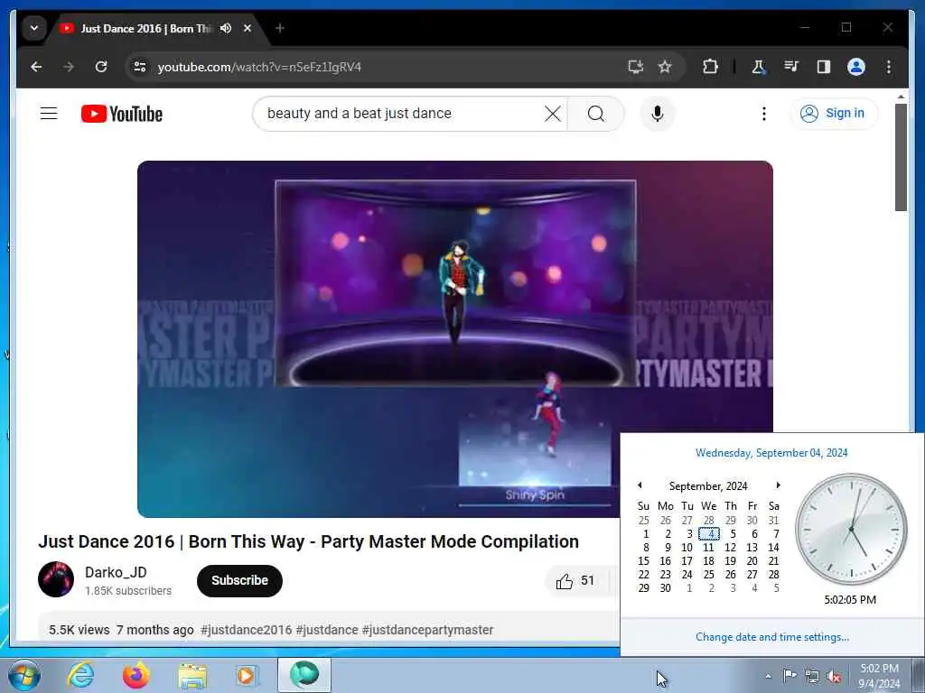Launch Firefox from taskbar
Image resolution: width=925 pixels, height=693 pixels.
click(x=136, y=675)
